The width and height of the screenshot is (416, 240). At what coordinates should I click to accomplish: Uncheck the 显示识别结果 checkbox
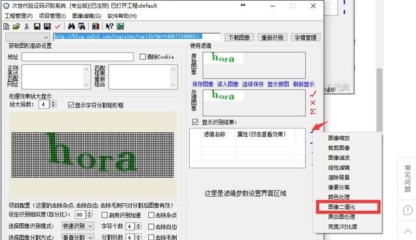[195, 122]
